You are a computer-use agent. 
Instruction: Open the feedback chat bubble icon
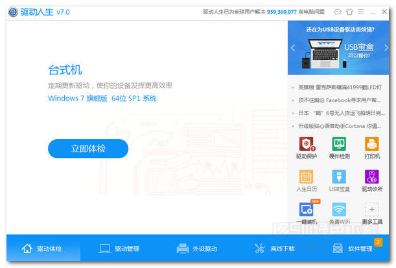pos(338,12)
